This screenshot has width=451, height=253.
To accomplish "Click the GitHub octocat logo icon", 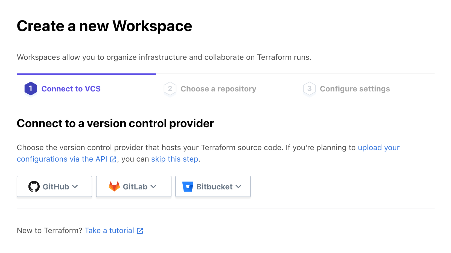I will 34,187.
